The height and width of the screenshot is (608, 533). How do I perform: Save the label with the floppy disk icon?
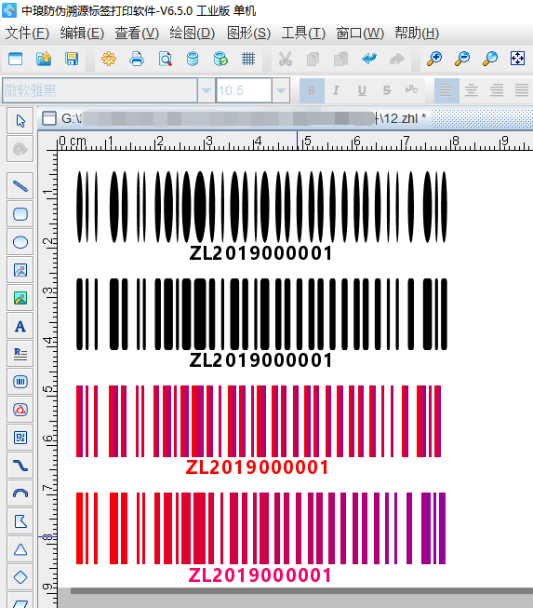click(72, 59)
